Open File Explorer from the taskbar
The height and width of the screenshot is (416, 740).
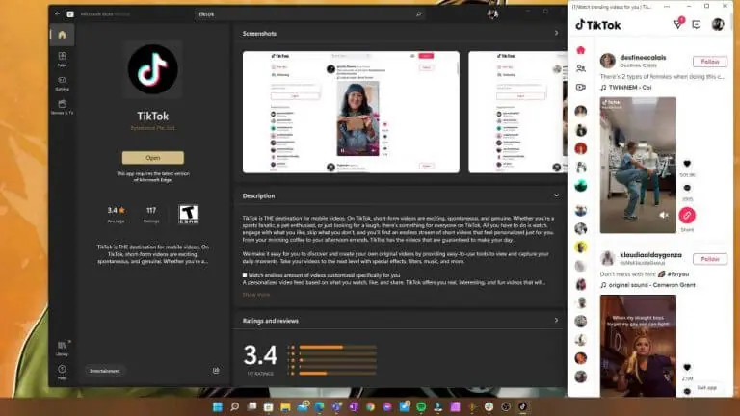click(285, 406)
